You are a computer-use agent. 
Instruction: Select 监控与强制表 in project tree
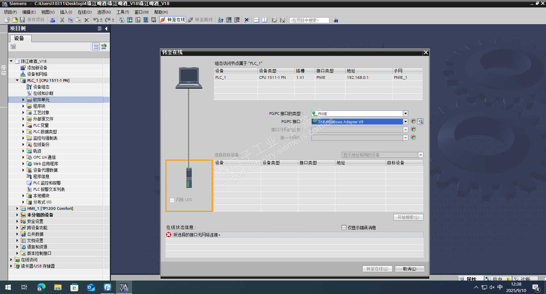(45, 138)
